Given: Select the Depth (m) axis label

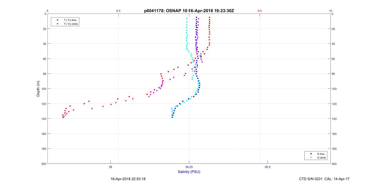Looking at the screenshot, I should [x=38, y=89].
